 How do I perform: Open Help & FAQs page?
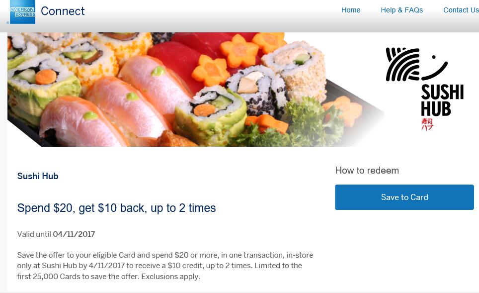click(401, 10)
